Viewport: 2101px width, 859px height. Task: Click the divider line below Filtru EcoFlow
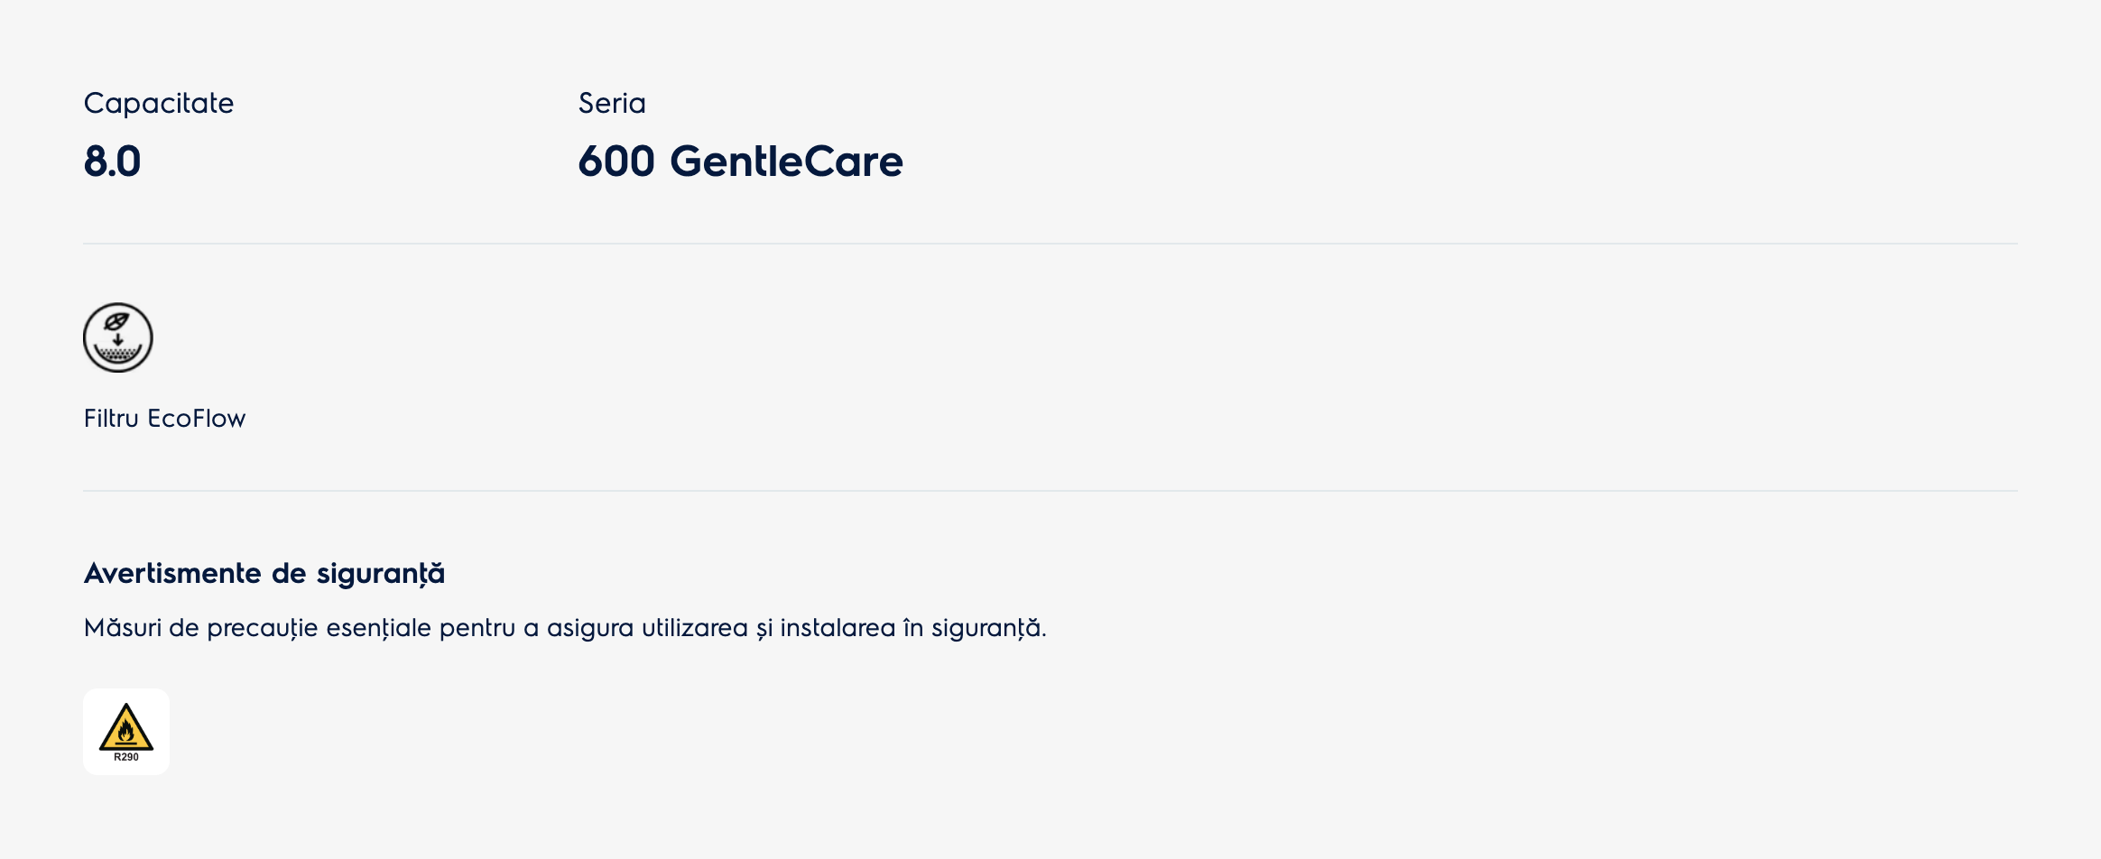(1050, 491)
